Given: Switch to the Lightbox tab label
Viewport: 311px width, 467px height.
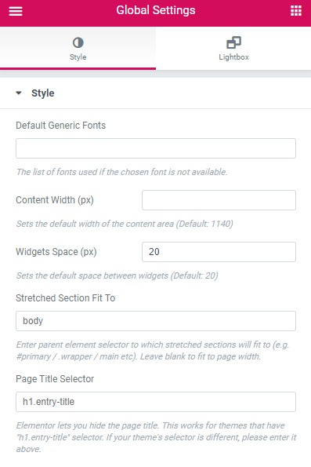Looking at the screenshot, I should pyautogui.click(x=233, y=57).
